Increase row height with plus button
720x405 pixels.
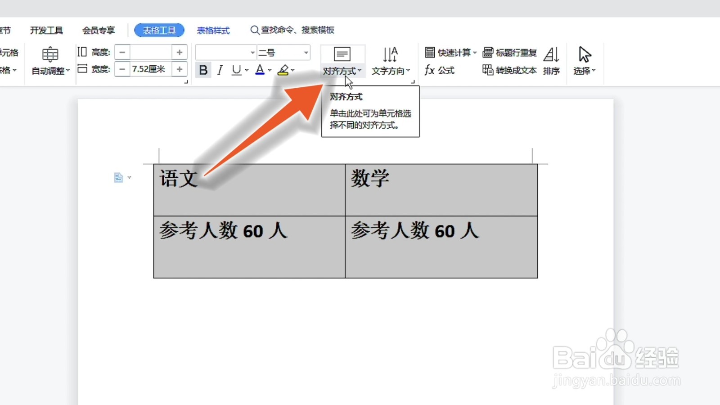[180, 52]
